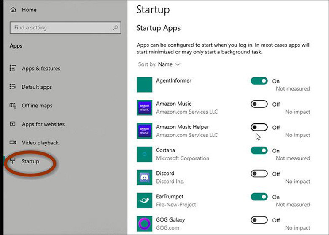Click the search magnifier icon
329x235 pixels.
point(116,28)
